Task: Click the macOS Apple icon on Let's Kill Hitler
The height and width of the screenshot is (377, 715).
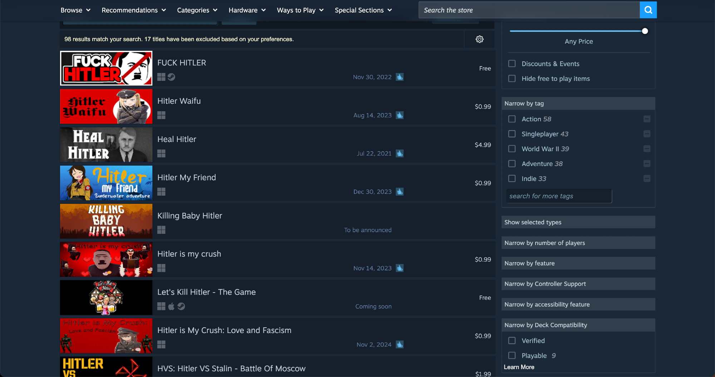Action: (171, 307)
